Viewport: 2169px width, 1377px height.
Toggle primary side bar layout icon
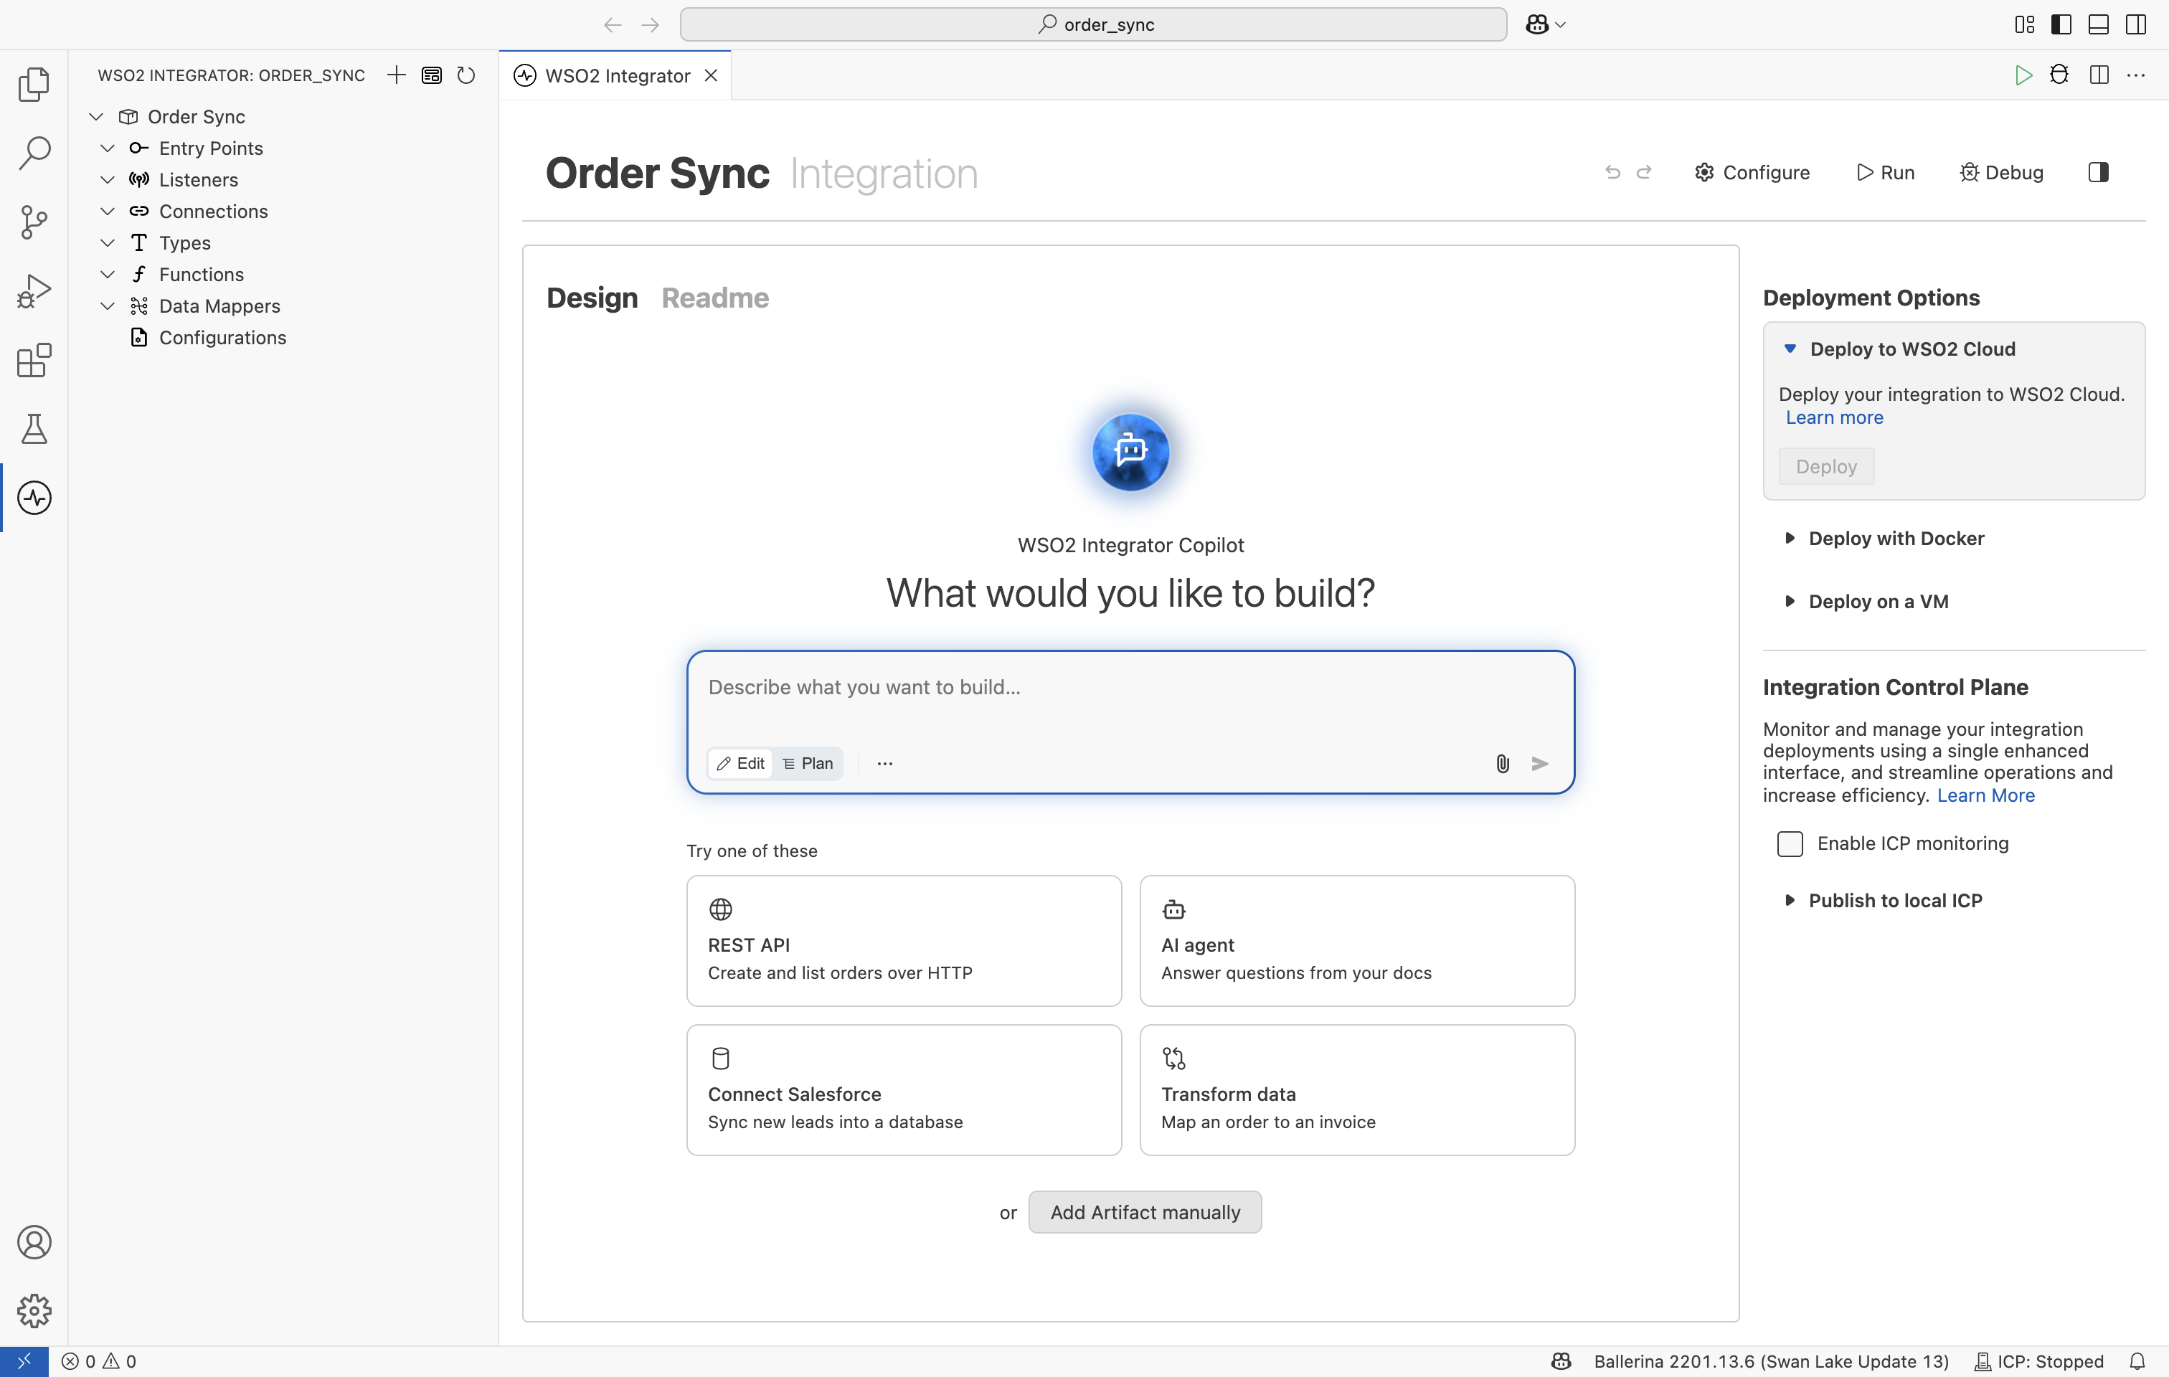pos(2061,24)
